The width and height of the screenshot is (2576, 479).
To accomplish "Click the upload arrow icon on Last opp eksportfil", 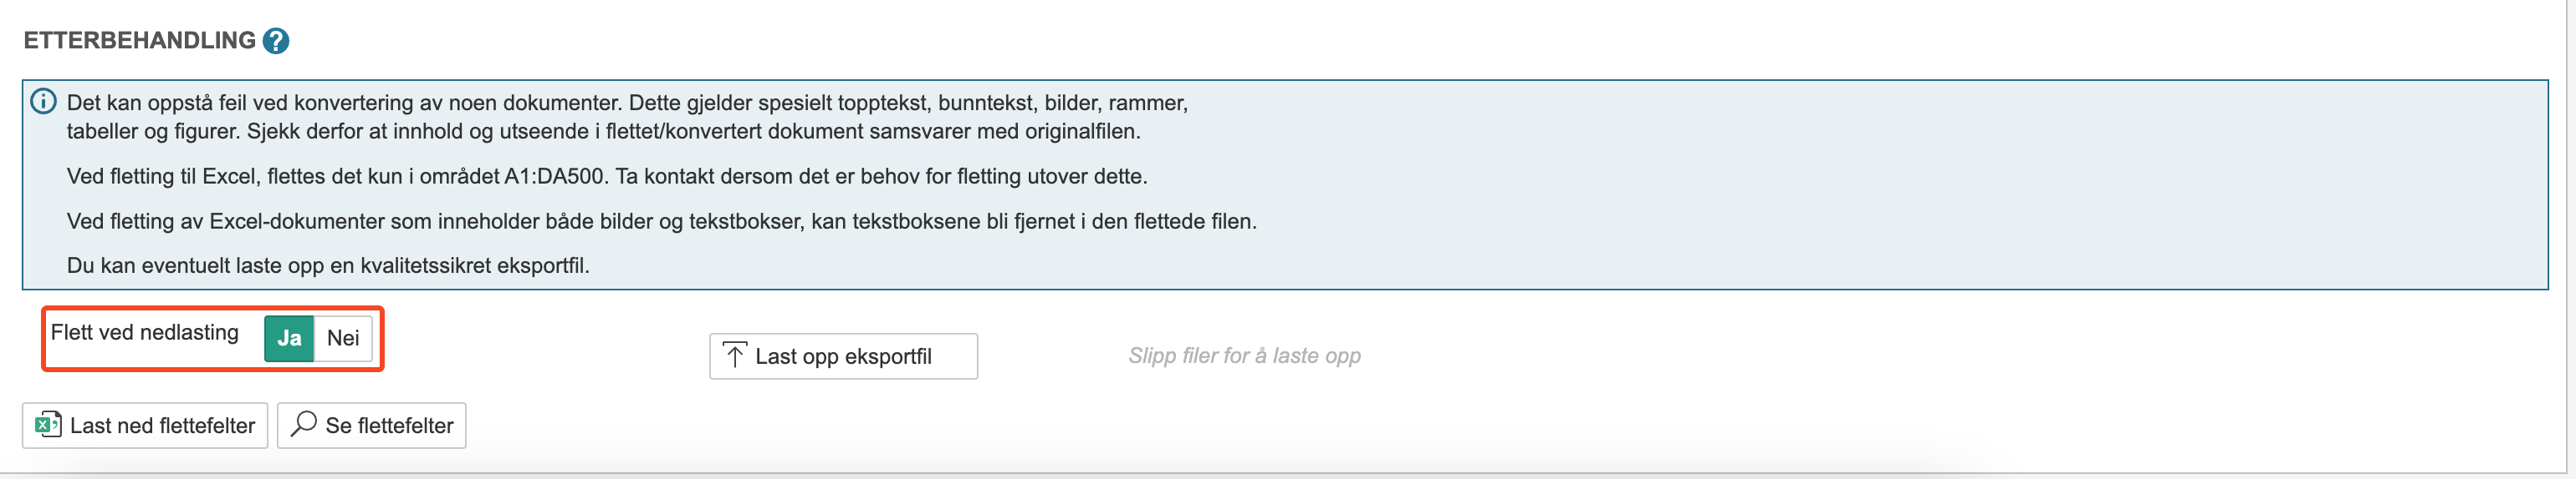I will tap(734, 356).
